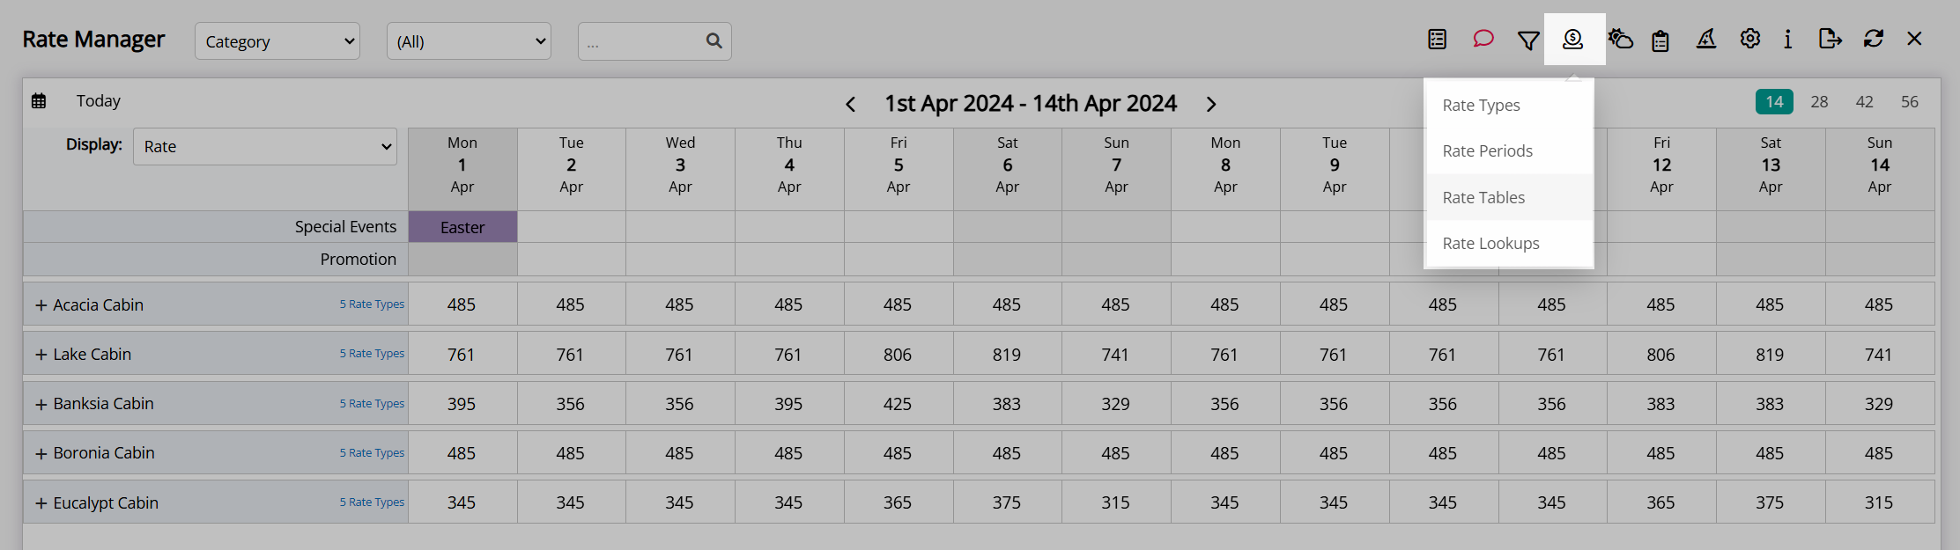
Task: Click the sun and cloud weather icon
Action: point(1620,39)
